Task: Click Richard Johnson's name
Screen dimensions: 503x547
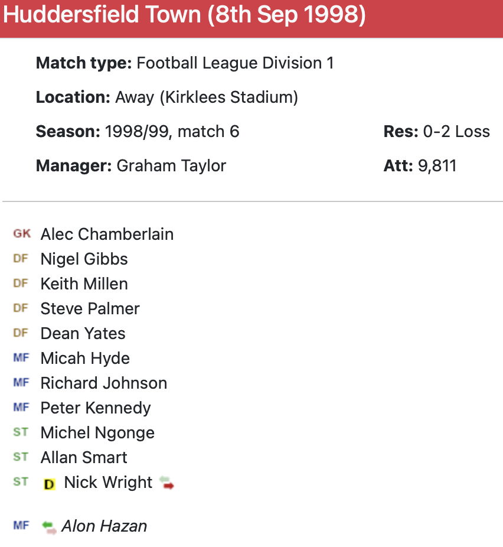Action: pyautogui.click(x=103, y=383)
